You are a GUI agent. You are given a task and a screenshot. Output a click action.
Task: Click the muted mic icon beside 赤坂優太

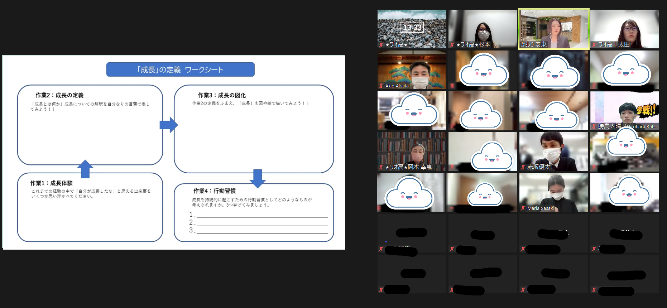click(x=523, y=167)
